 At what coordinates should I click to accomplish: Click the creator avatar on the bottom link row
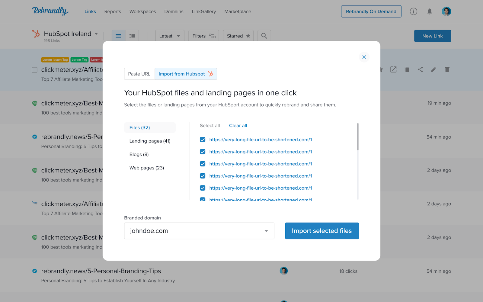click(283, 271)
